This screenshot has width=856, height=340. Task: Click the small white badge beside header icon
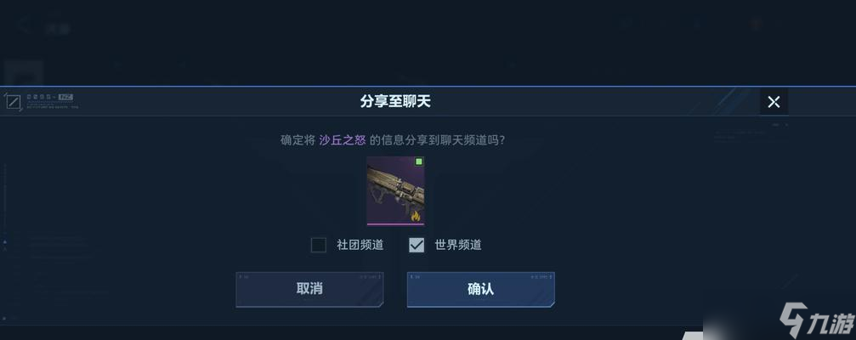tap(66, 97)
